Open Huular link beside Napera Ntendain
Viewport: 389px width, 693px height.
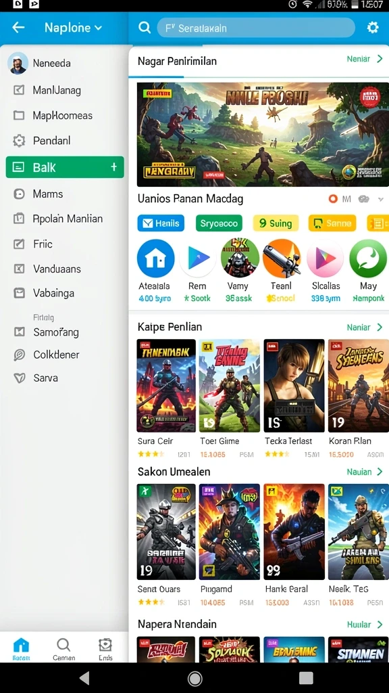(x=364, y=625)
